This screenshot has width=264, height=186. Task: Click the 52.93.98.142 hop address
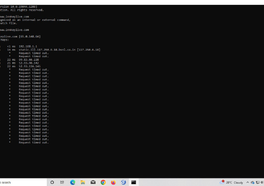[x=29, y=63]
